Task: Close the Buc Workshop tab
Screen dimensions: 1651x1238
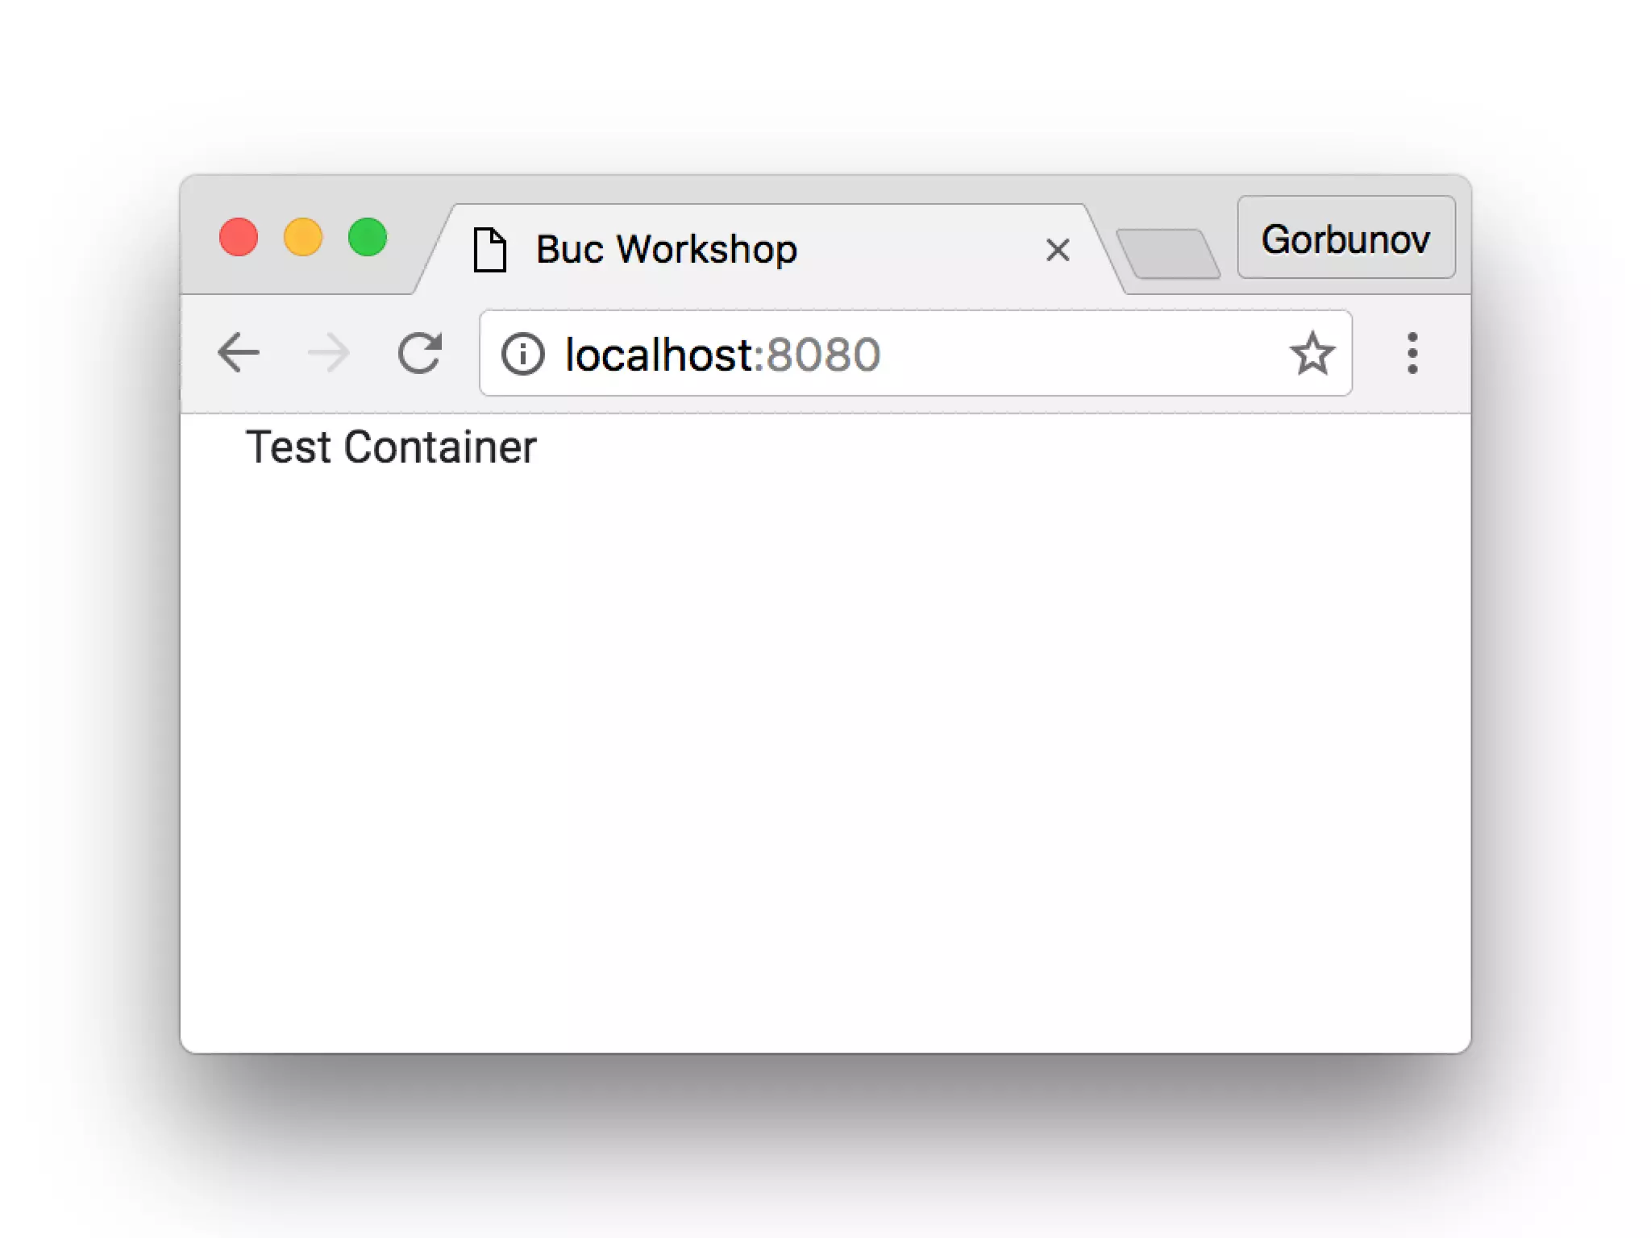Action: tap(1057, 250)
